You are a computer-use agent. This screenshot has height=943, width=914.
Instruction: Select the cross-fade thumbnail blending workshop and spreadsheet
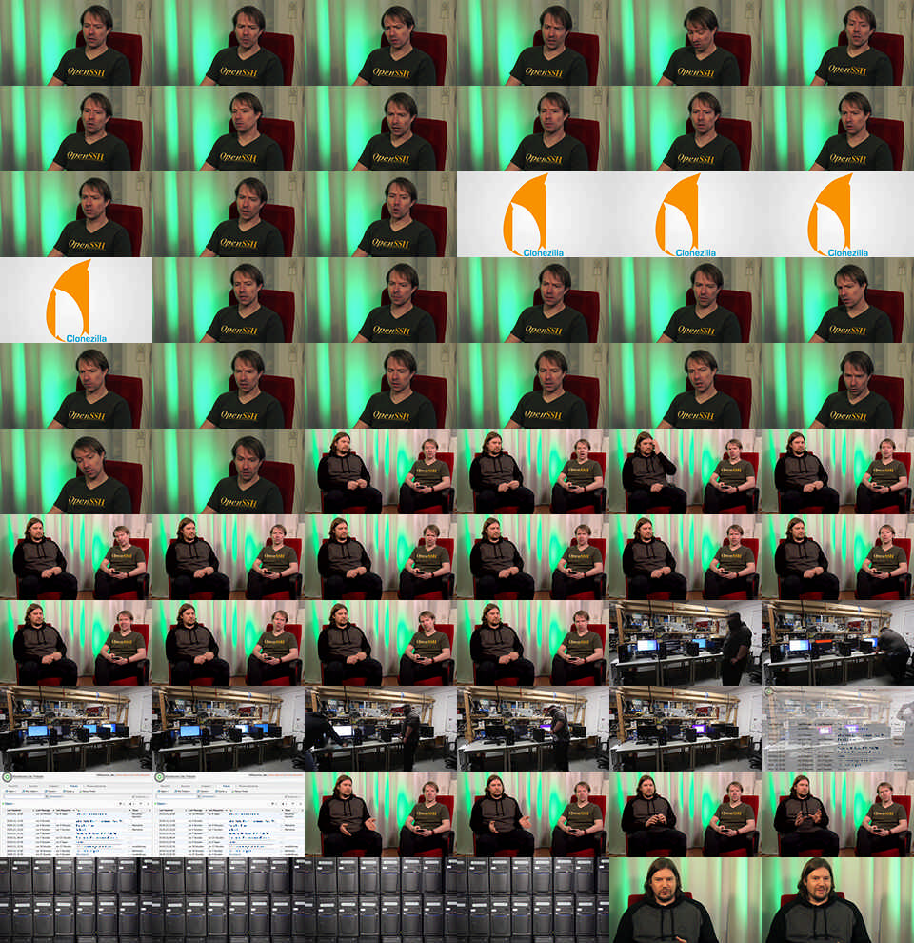pyautogui.click(x=838, y=729)
